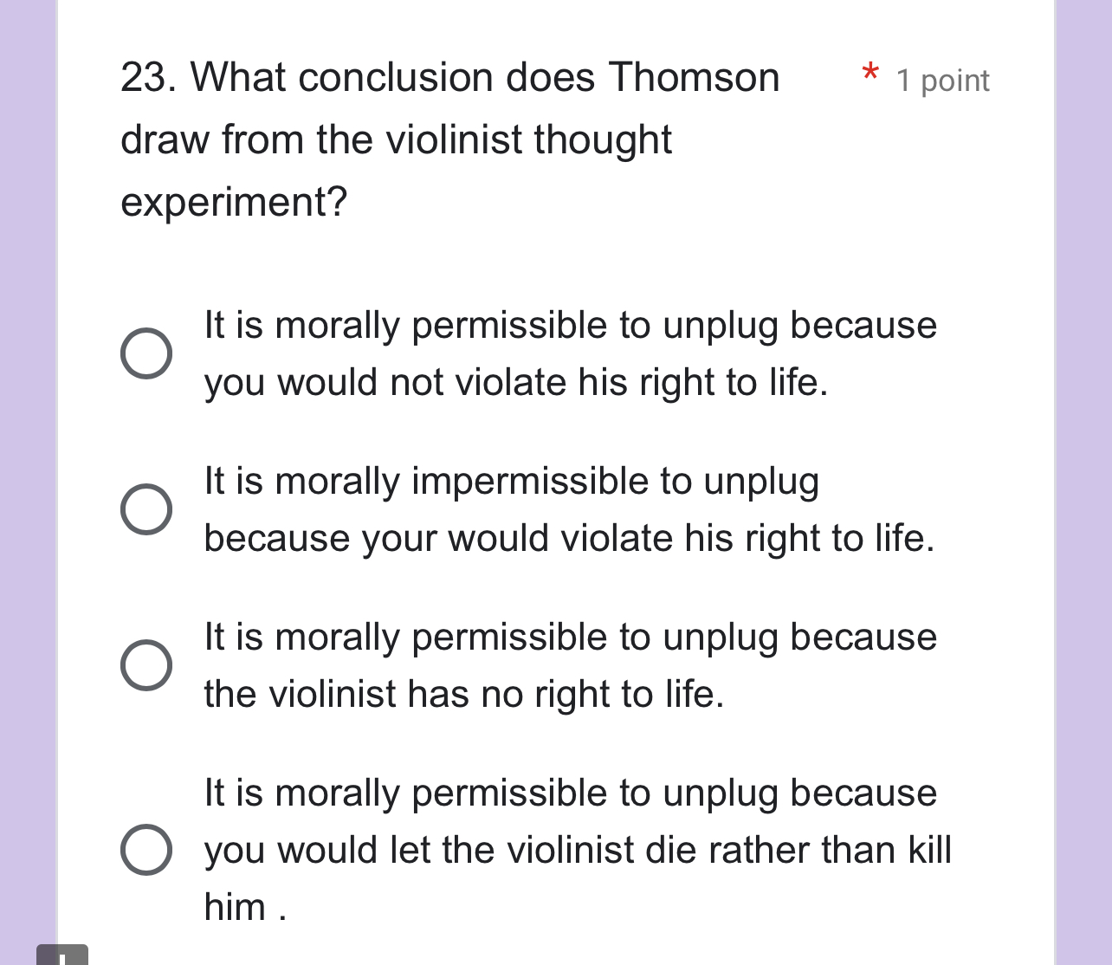Click the first answer's text label

coord(570,353)
